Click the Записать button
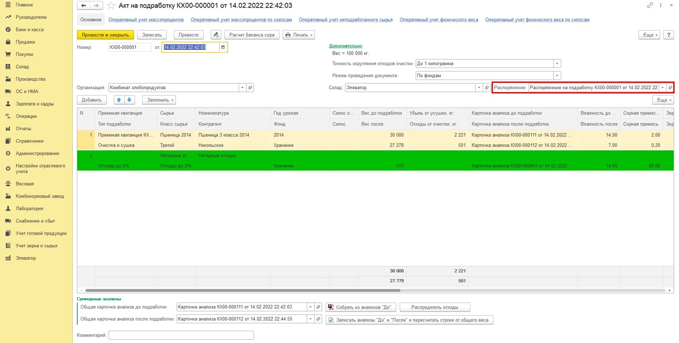The image size is (679, 343). [152, 35]
